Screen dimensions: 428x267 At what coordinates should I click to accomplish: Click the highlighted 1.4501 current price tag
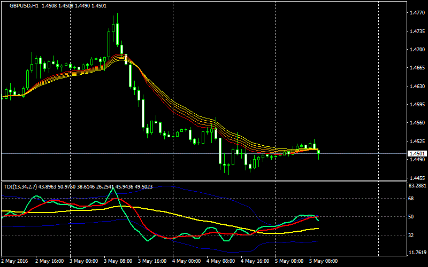pyautogui.click(x=417, y=154)
